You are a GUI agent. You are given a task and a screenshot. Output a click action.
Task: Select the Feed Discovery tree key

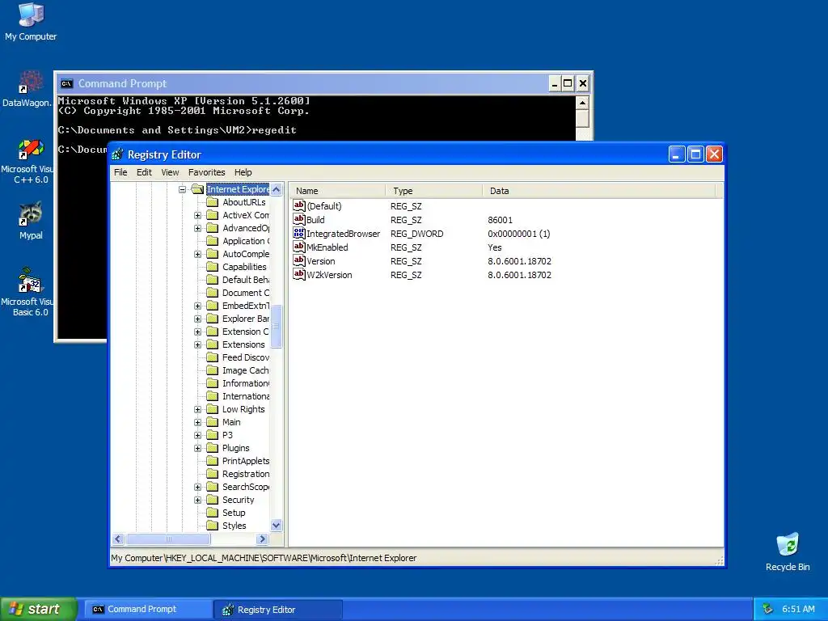tap(246, 357)
